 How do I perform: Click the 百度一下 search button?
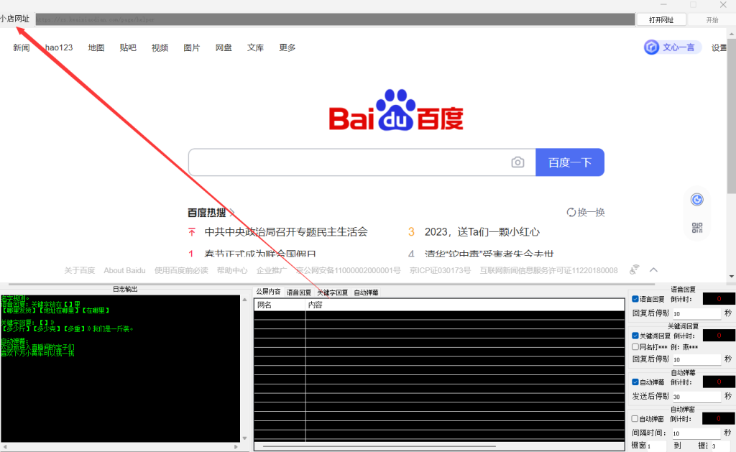coord(570,162)
